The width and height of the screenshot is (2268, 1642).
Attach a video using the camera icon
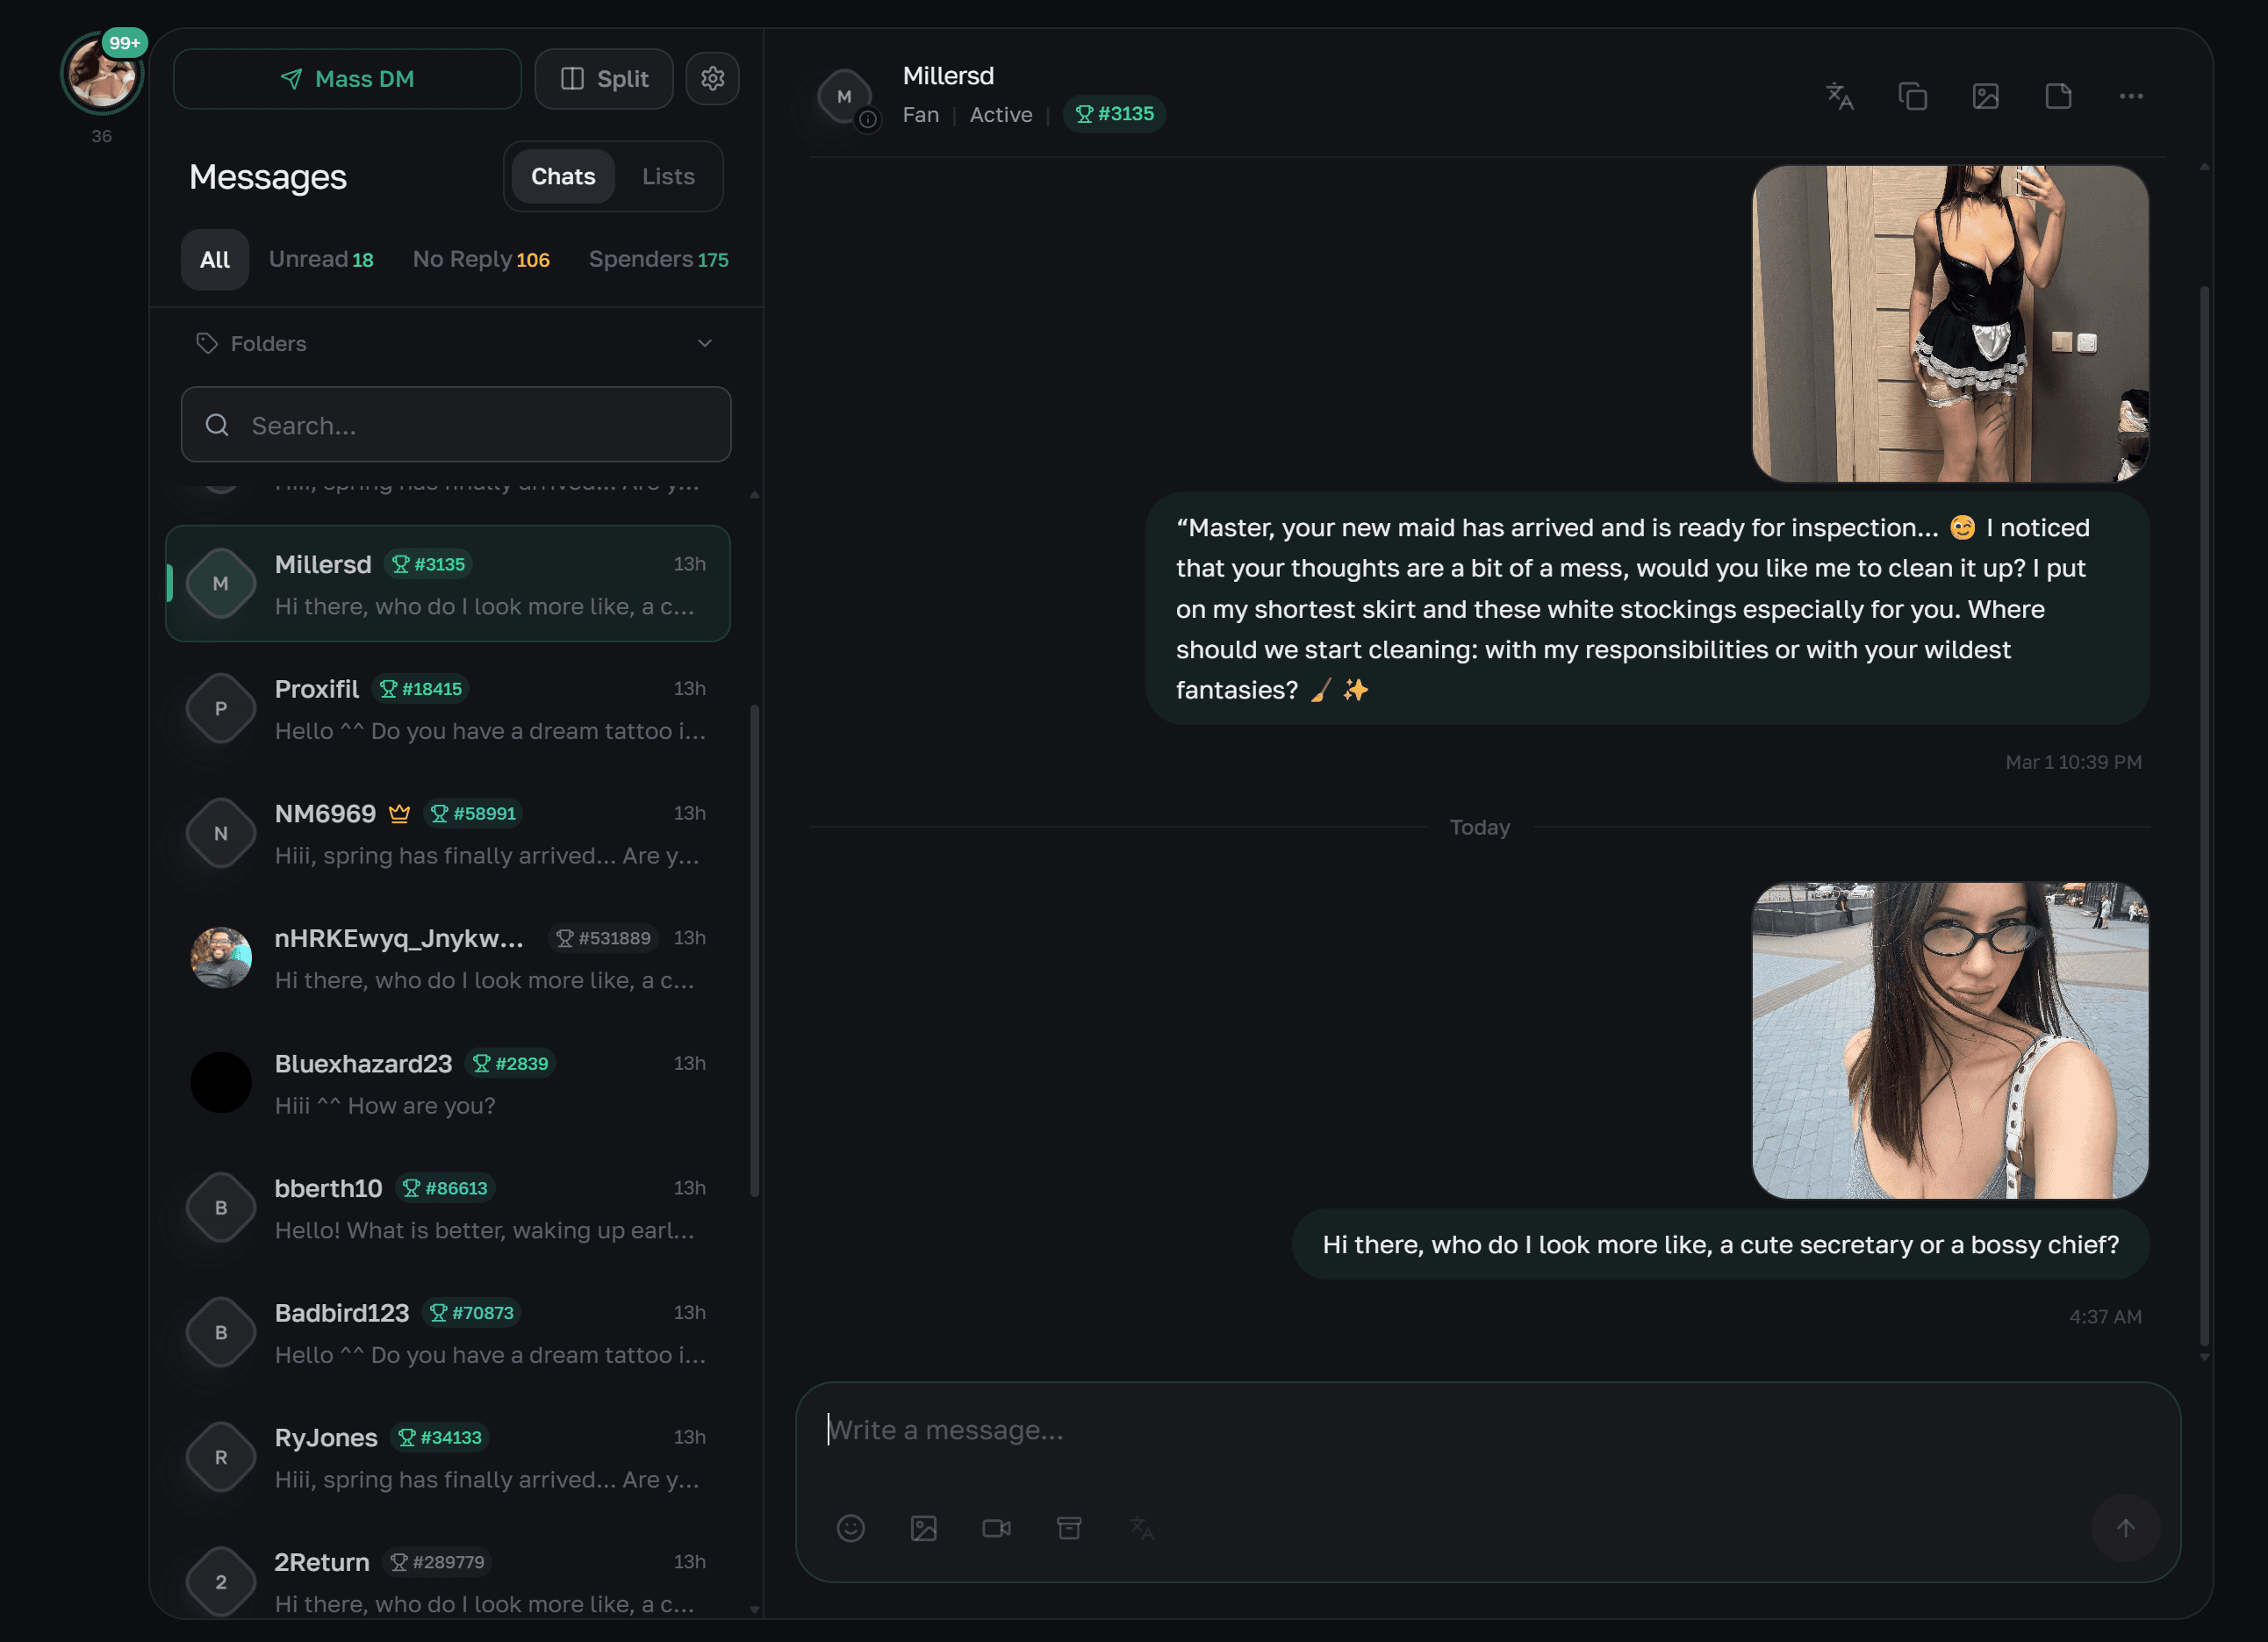(x=996, y=1528)
